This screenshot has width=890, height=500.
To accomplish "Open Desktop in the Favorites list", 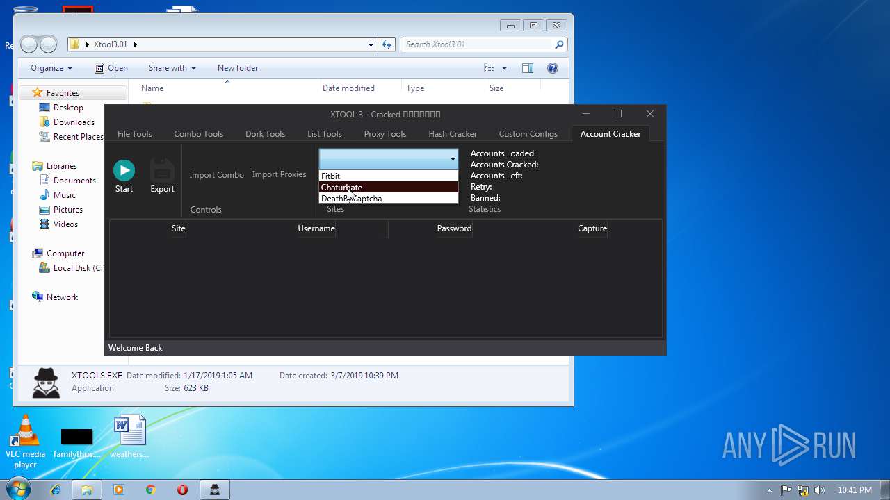I will [x=68, y=108].
